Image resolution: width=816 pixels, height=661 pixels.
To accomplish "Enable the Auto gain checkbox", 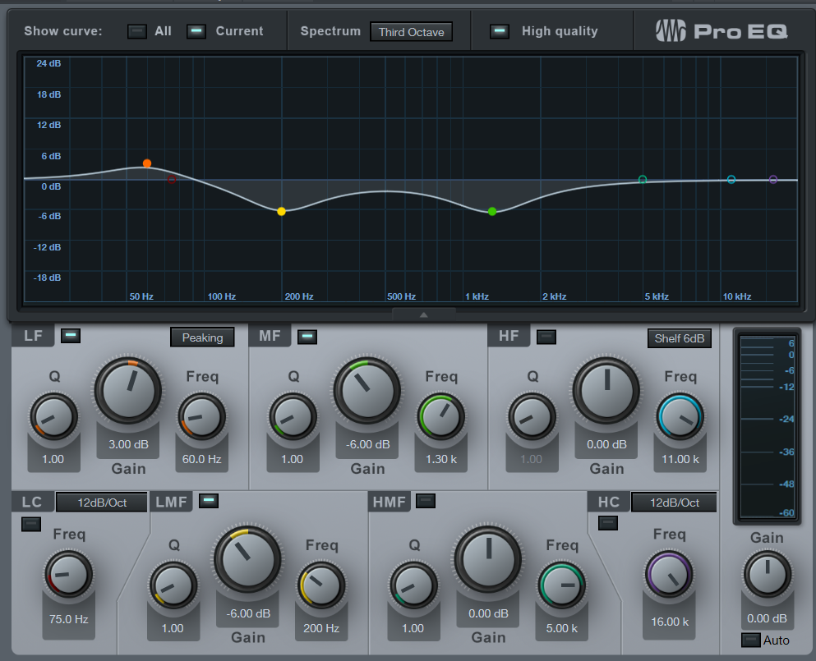I will (x=750, y=640).
